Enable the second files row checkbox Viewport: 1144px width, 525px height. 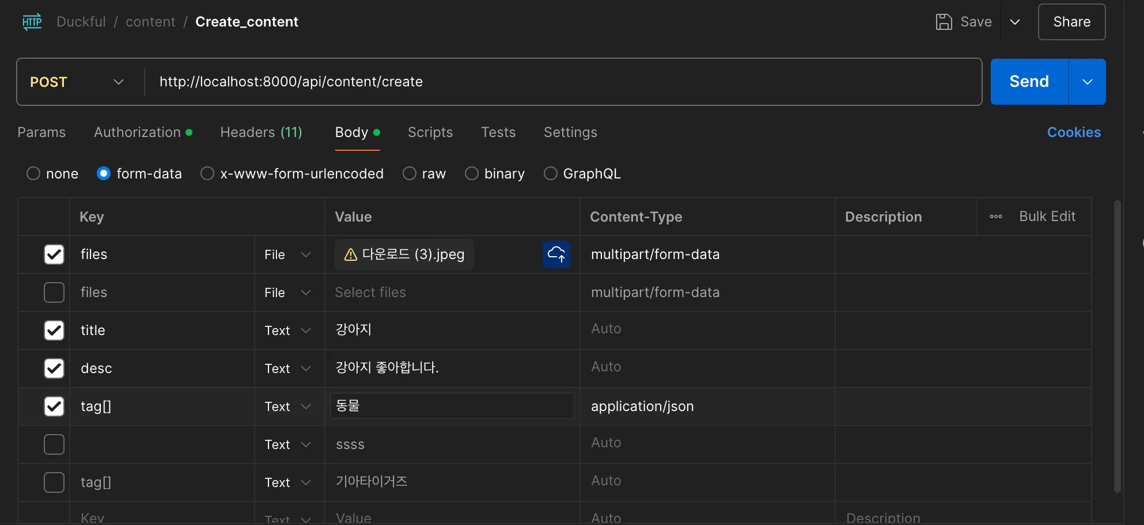coord(54,292)
